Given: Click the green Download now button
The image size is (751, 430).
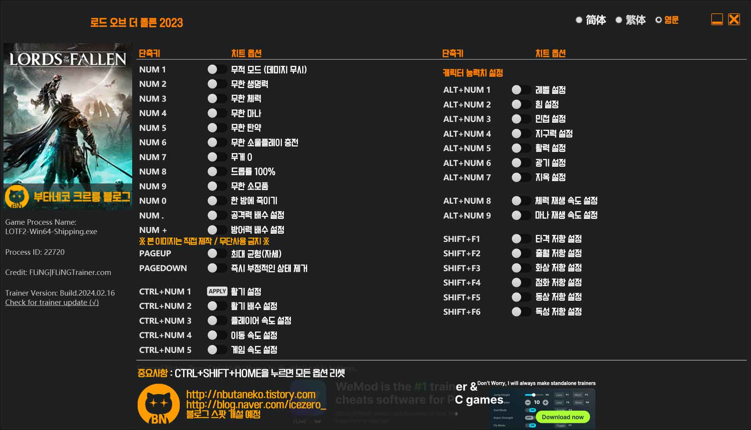Looking at the screenshot, I should 563,417.
